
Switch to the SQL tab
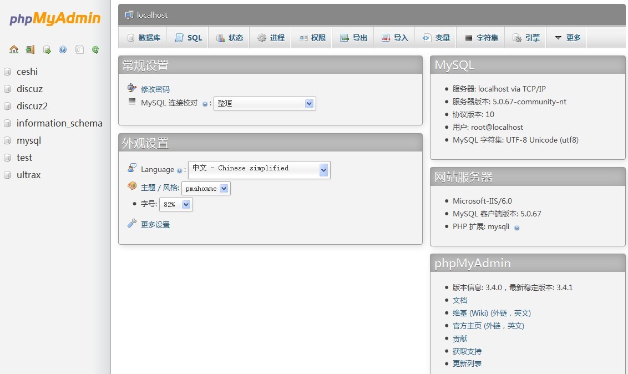tap(188, 38)
